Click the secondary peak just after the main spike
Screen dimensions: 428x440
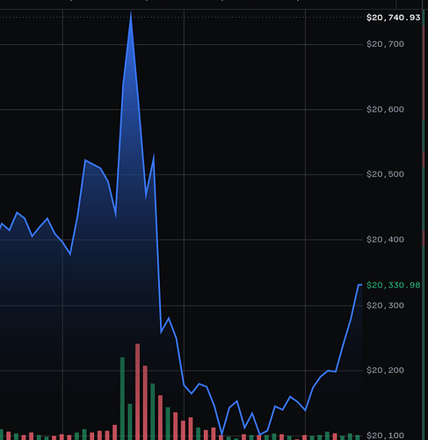click(154, 156)
